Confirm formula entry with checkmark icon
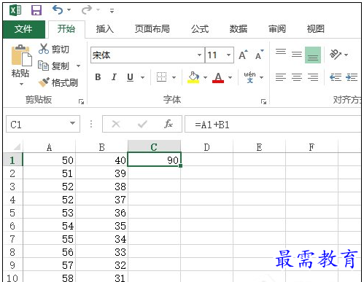The width and height of the screenshot is (364, 282). click(x=142, y=124)
